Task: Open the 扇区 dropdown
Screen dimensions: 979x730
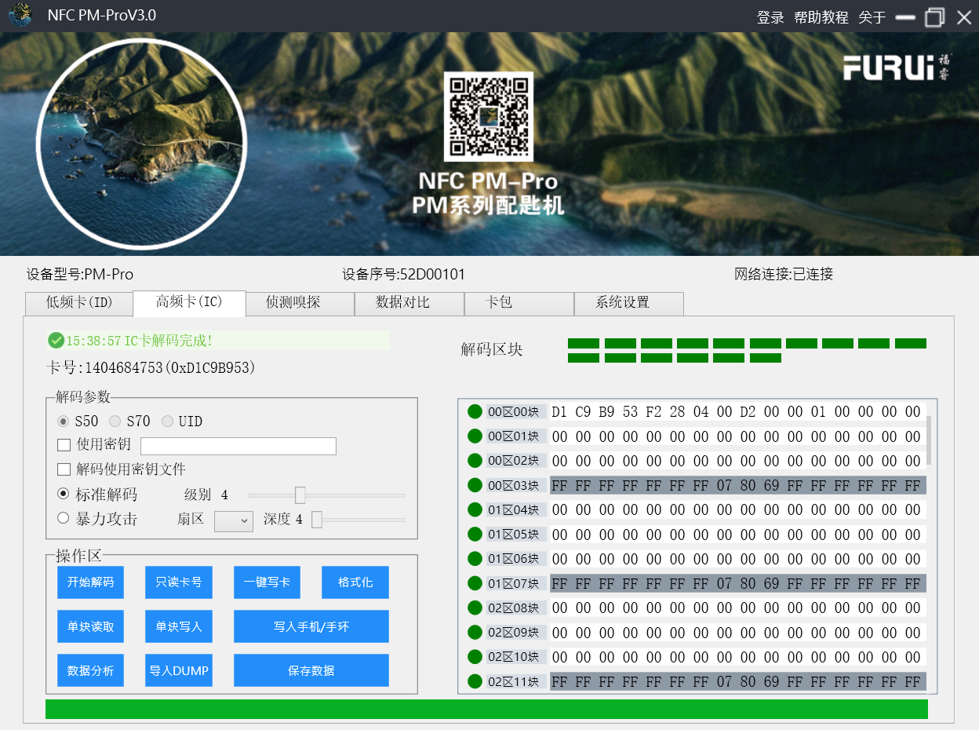Action: click(234, 520)
